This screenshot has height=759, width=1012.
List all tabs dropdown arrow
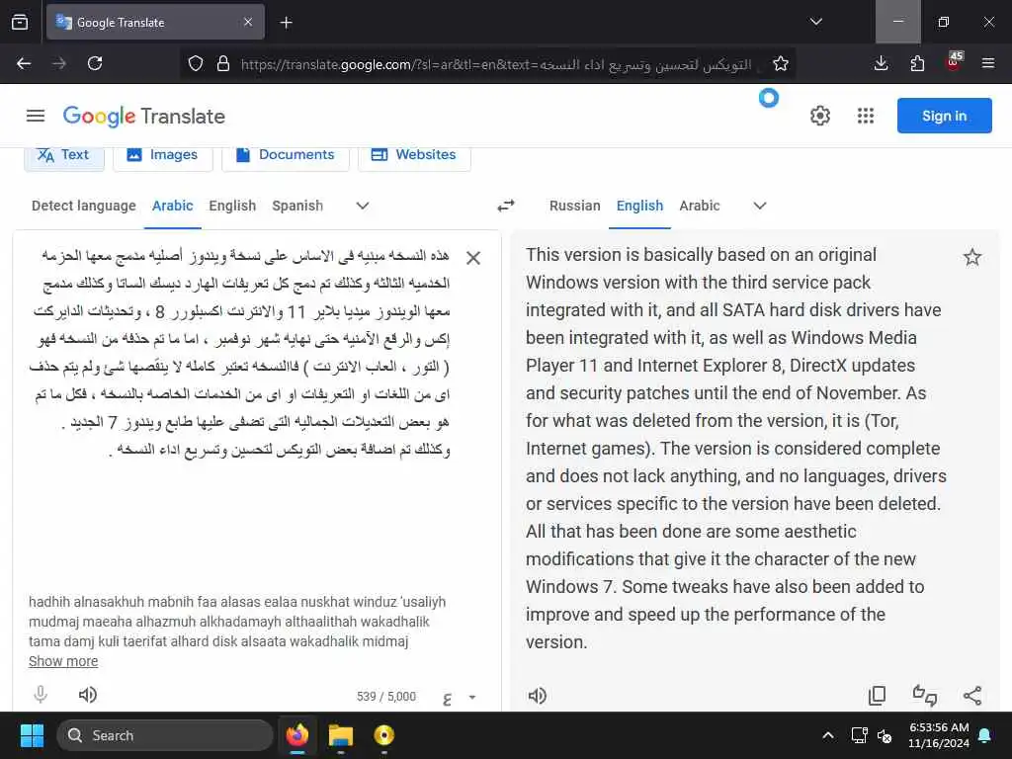point(815,22)
